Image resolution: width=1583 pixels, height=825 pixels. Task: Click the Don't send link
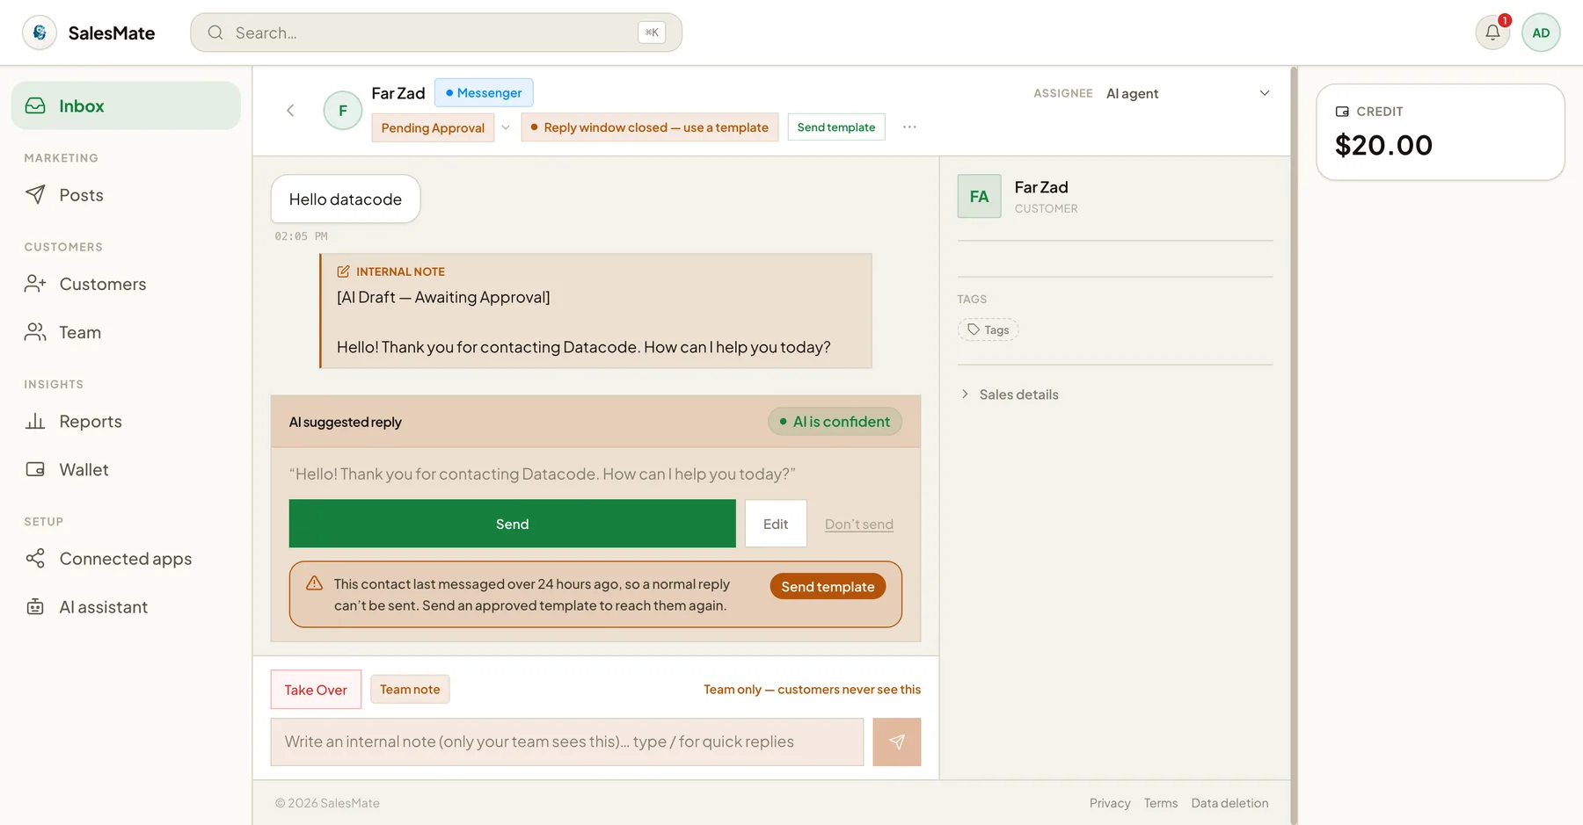coord(859,525)
